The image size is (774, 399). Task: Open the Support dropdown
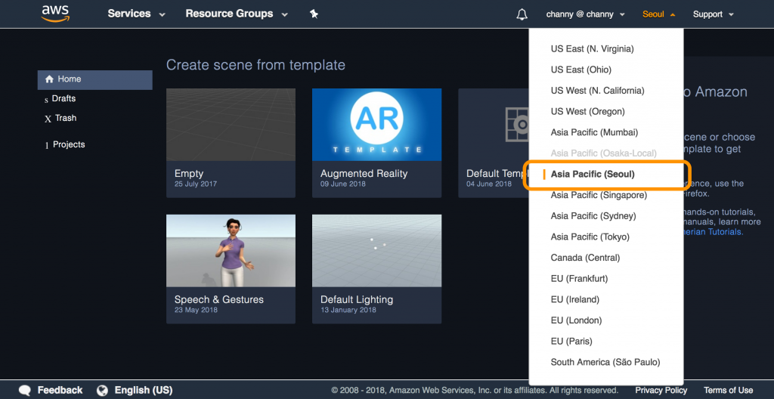tap(714, 14)
